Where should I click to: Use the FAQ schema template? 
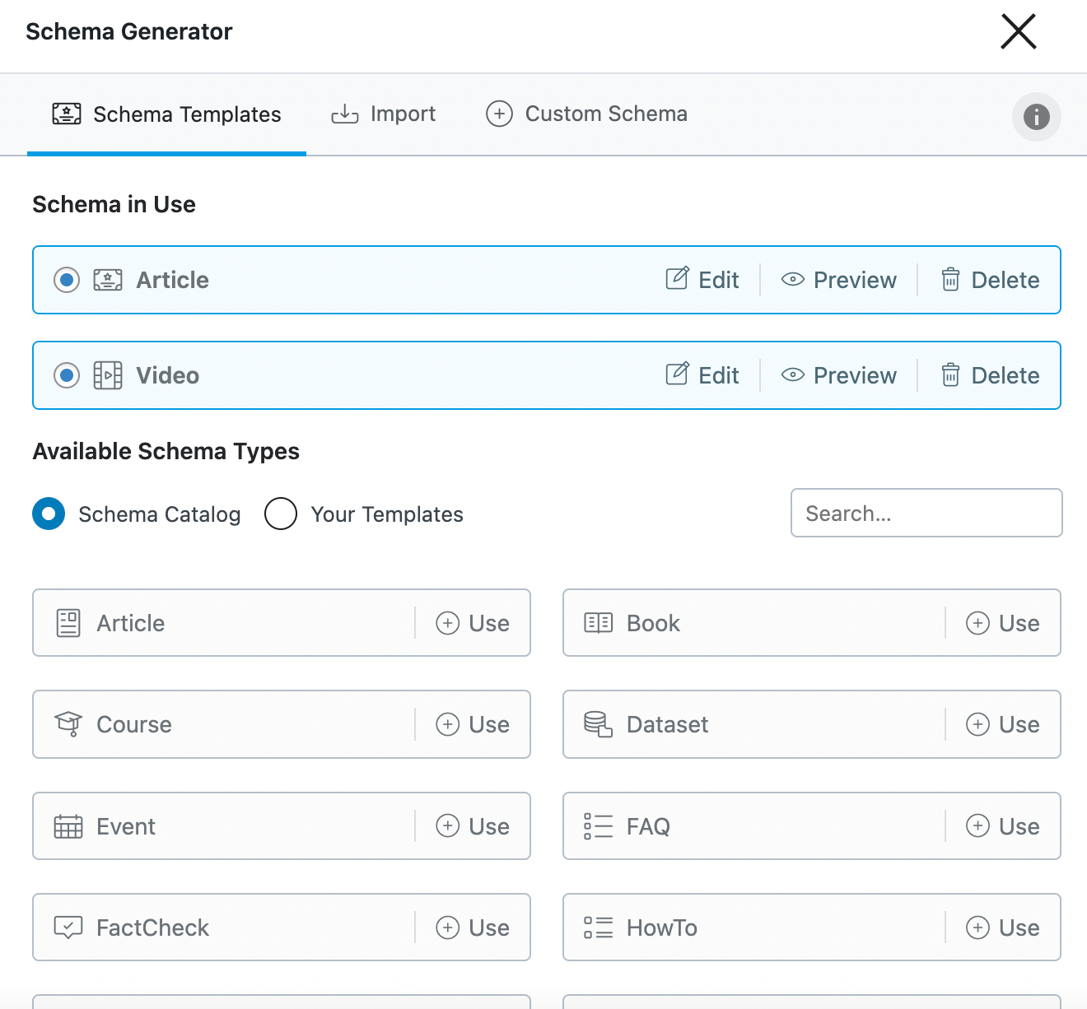pos(1003,826)
